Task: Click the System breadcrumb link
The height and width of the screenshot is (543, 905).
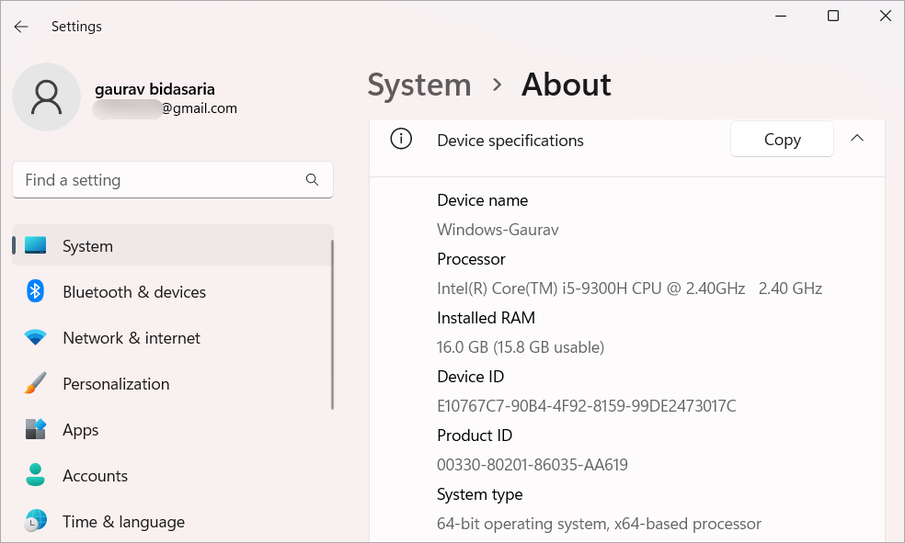Action: click(419, 85)
